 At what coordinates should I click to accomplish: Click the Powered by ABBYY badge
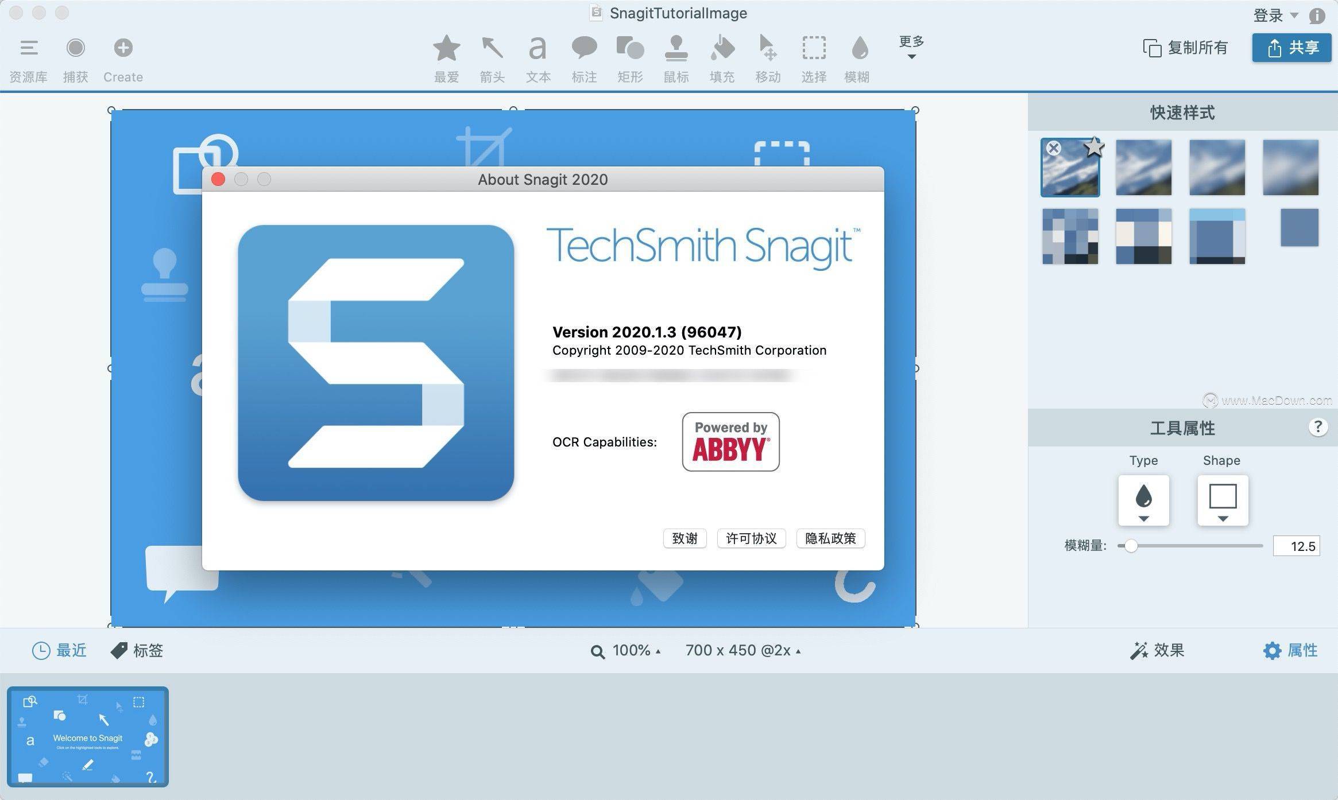[x=730, y=442]
